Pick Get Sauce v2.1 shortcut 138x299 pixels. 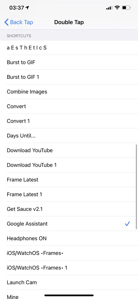coord(69,209)
